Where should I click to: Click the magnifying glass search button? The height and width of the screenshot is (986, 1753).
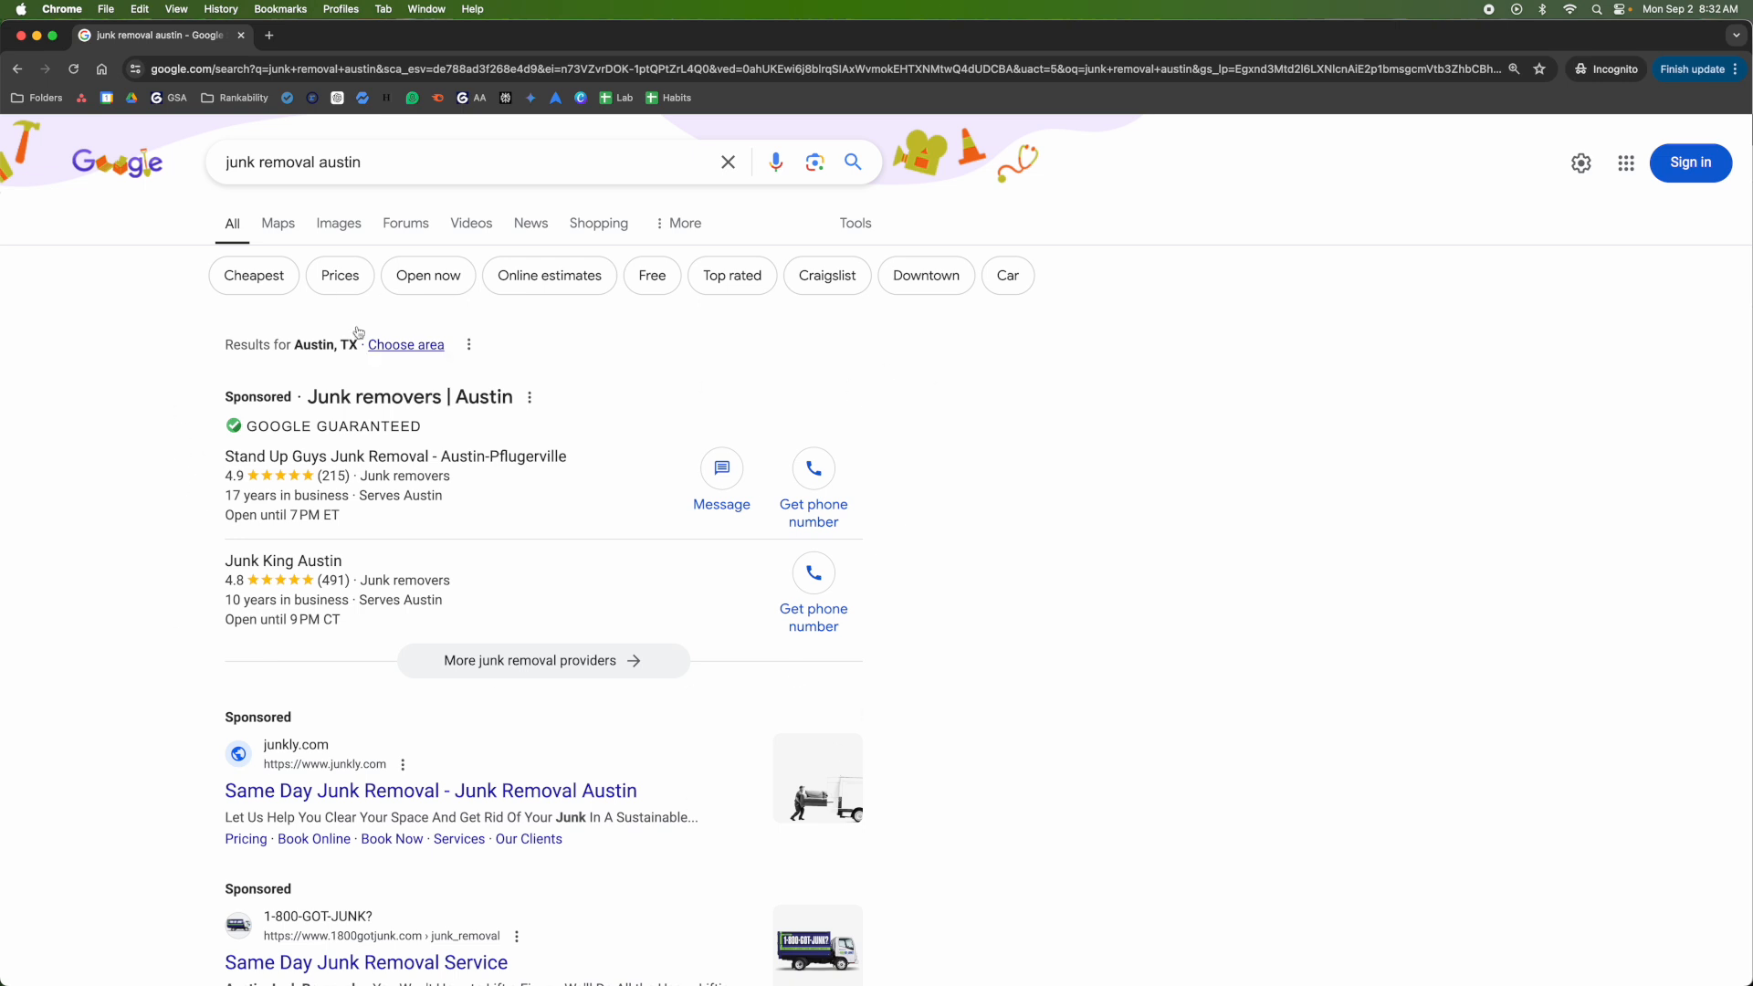[853, 163]
